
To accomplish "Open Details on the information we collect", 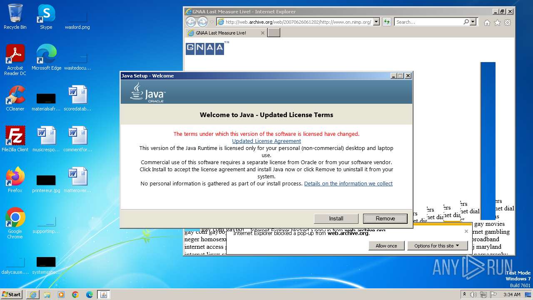I will pyautogui.click(x=349, y=184).
